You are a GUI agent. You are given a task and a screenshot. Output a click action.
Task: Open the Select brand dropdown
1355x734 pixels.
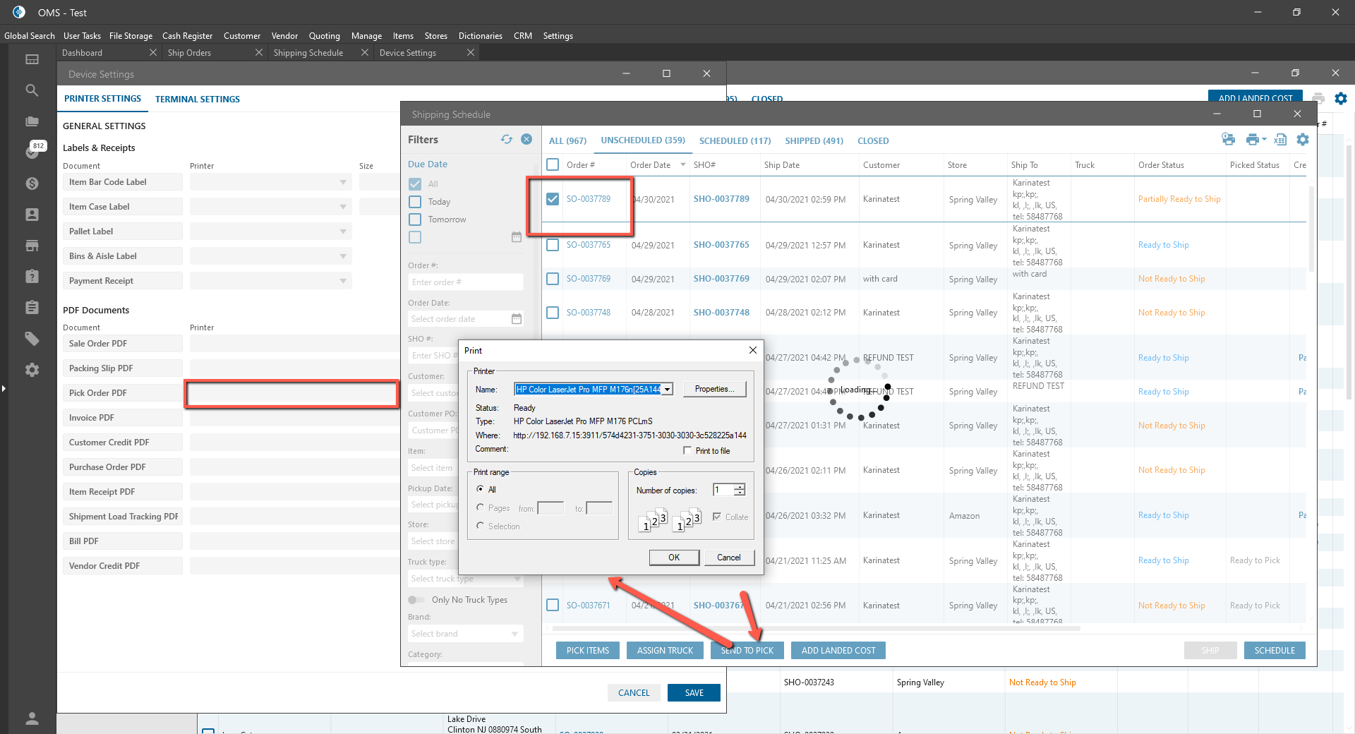465,634
